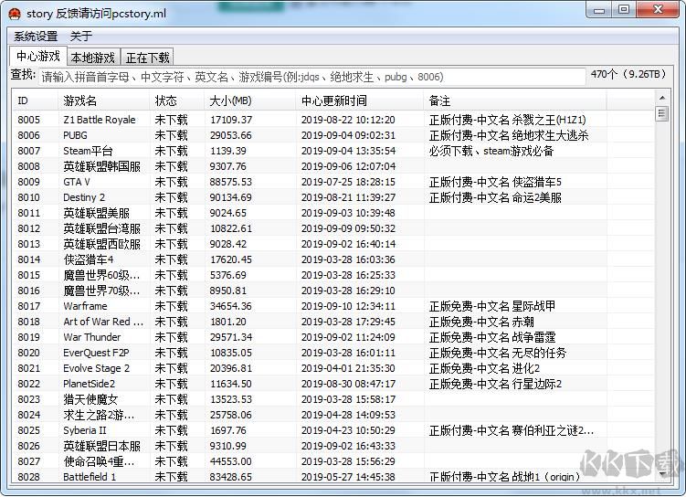Switch to the 中心游戏 tab
Viewport: 686px width, 497px height.
pos(38,56)
